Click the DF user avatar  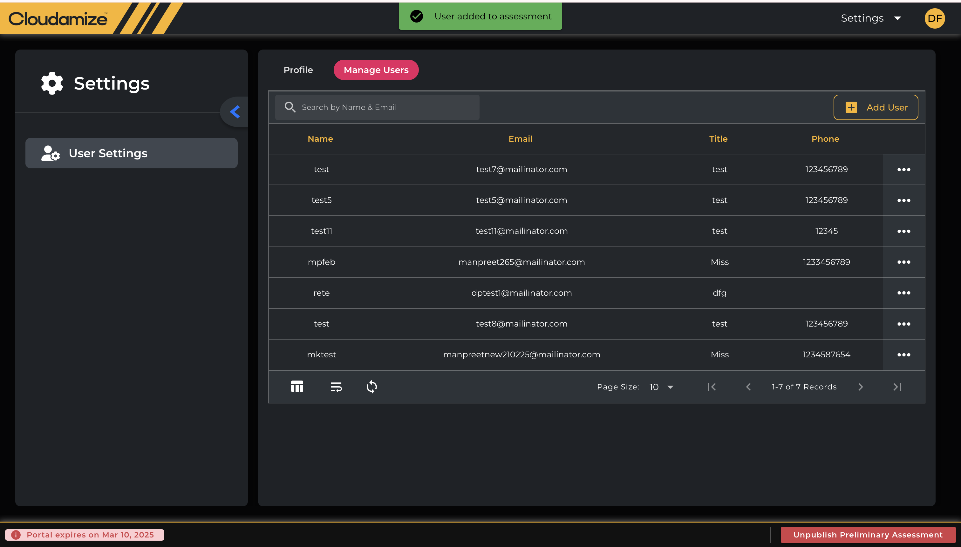coord(934,18)
